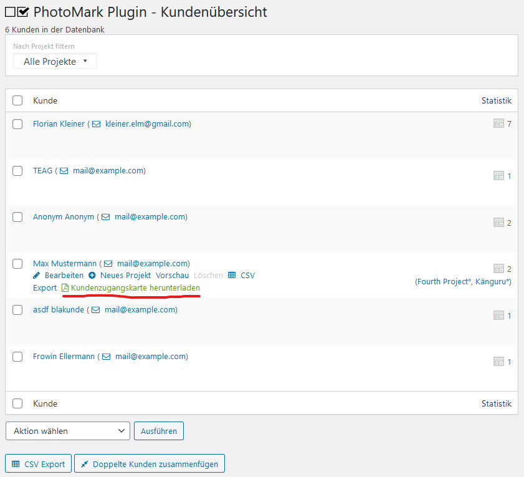Click the CSV Export button

click(38, 464)
